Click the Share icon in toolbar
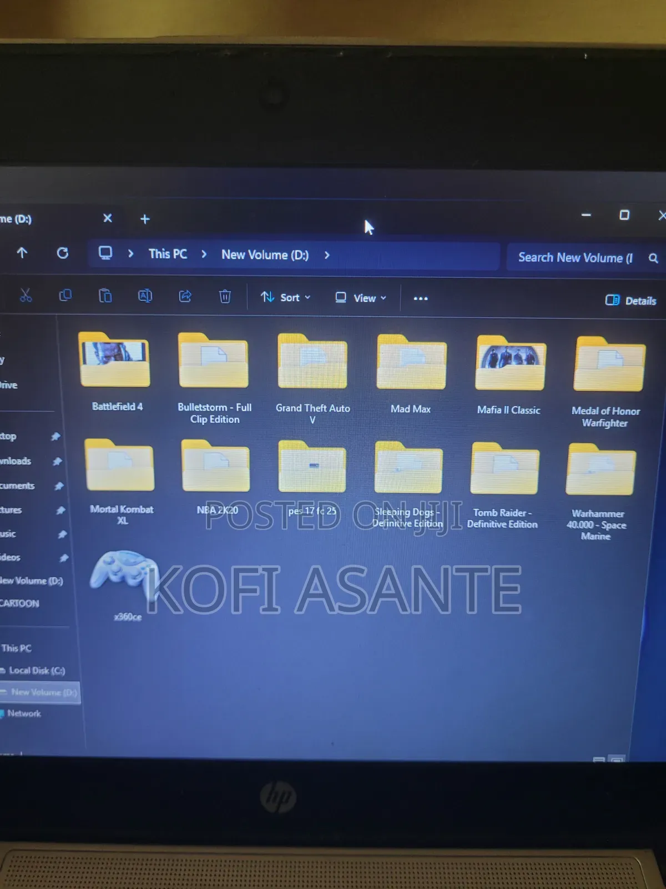The image size is (666, 889). click(x=185, y=296)
